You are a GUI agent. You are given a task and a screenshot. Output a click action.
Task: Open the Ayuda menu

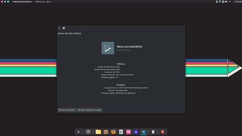coord(48,2)
